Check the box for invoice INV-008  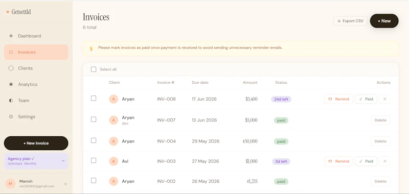(94, 98)
